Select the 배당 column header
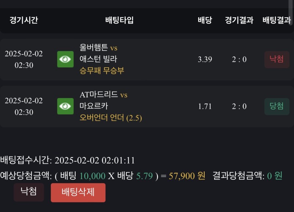The height and width of the screenshot is (212, 294). [x=205, y=20]
